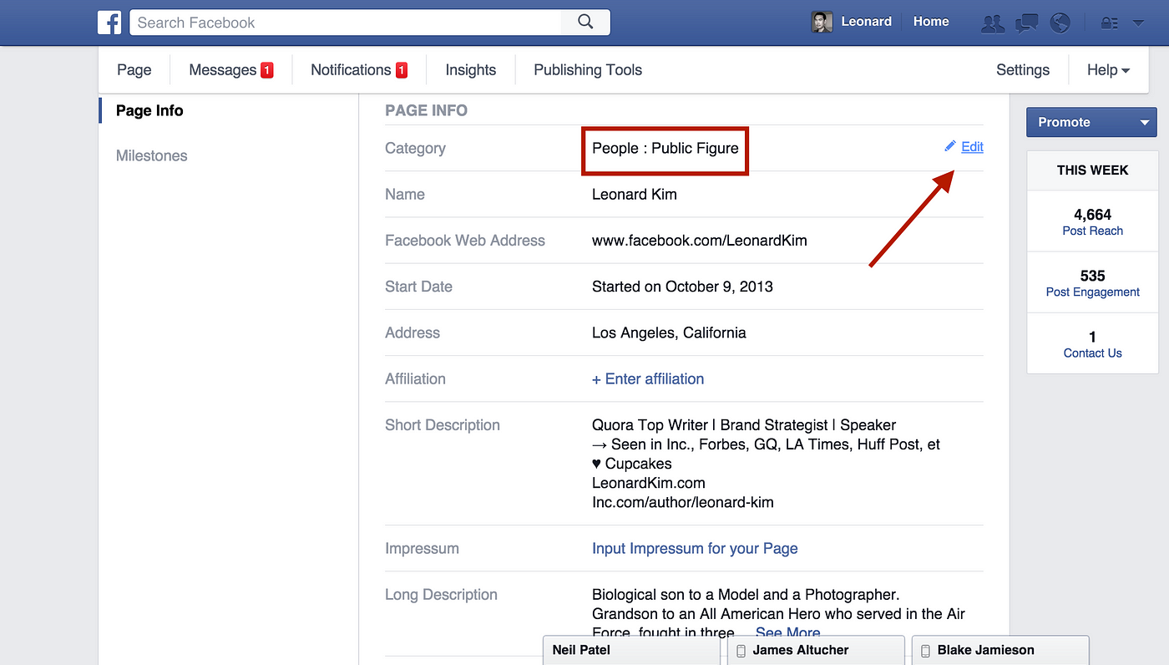Image resolution: width=1169 pixels, height=665 pixels.
Task: Click the Short Description row label
Action: [x=443, y=424]
